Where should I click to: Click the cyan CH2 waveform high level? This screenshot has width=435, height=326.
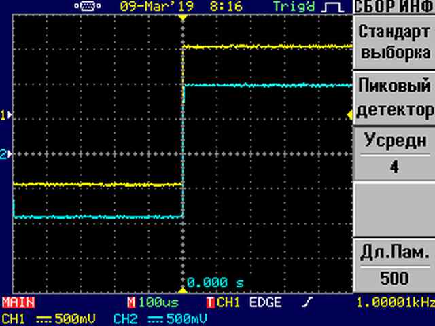tap(268, 85)
